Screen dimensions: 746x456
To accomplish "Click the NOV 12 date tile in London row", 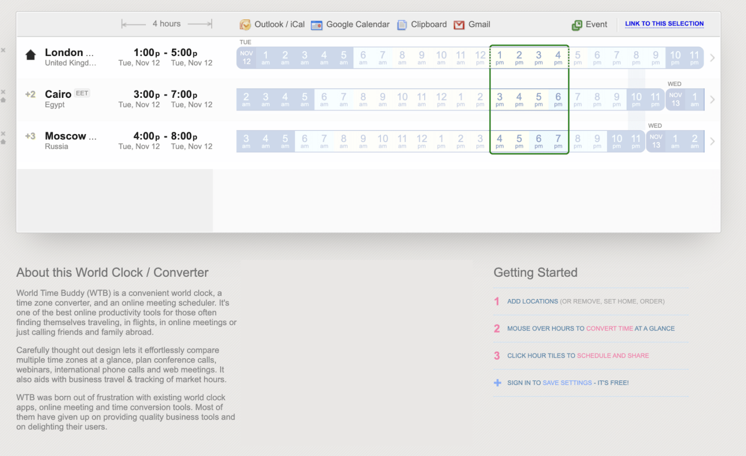I will coord(246,57).
